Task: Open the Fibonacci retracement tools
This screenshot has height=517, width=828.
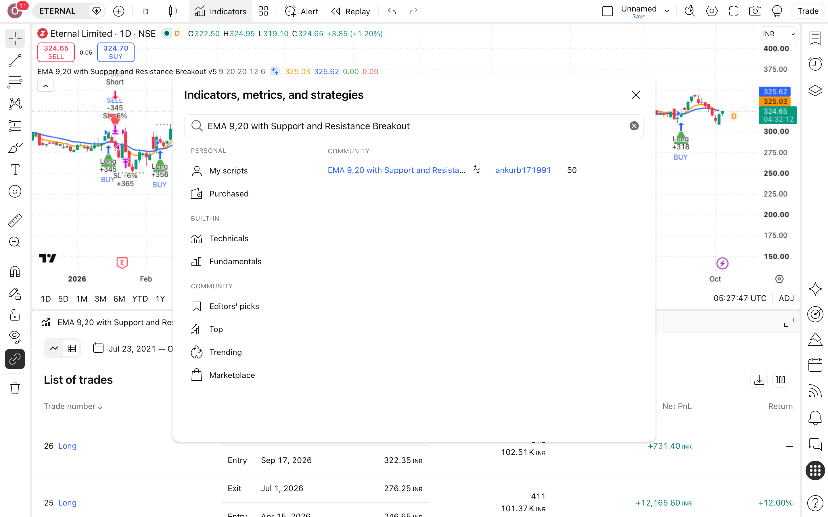Action: point(15,82)
